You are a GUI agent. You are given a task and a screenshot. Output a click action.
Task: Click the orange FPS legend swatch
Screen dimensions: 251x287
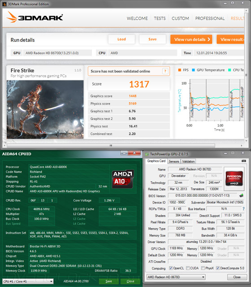179,70
